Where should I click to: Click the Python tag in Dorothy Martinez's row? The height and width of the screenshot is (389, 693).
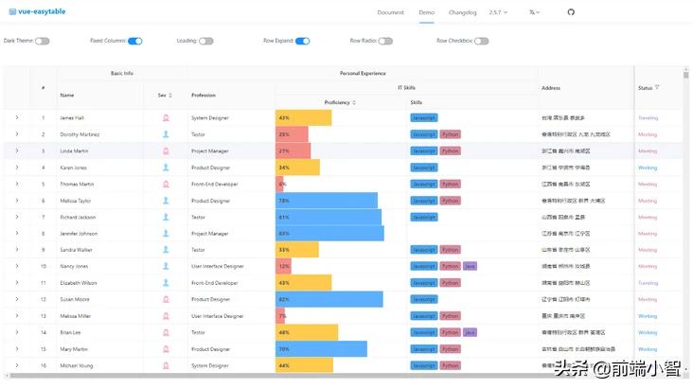click(451, 134)
